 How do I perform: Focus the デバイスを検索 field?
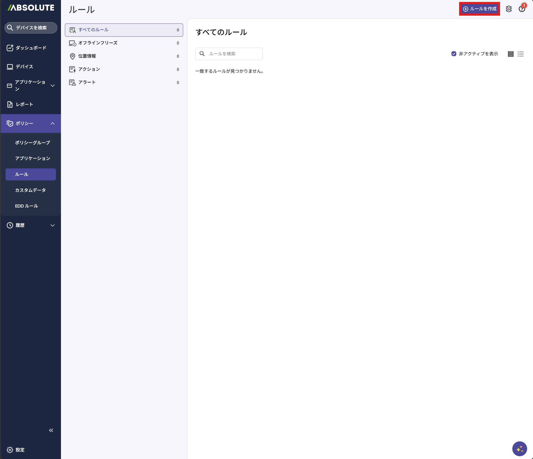pyautogui.click(x=31, y=28)
